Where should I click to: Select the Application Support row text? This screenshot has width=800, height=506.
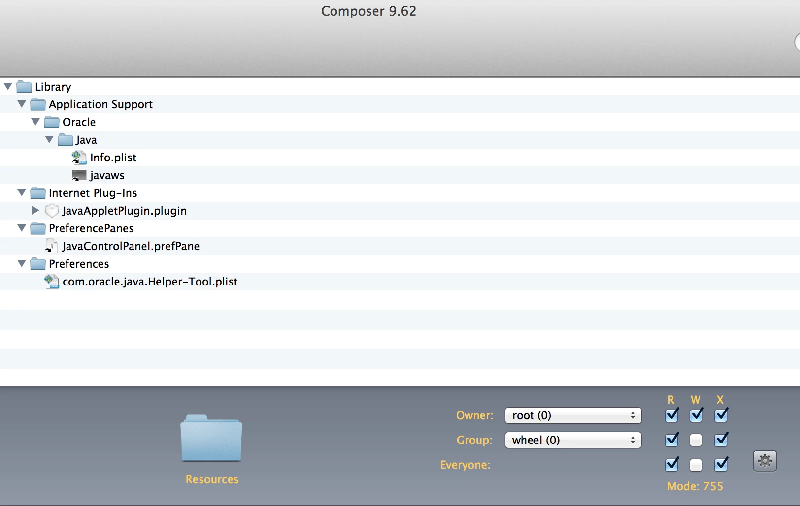tap(100, 105)
